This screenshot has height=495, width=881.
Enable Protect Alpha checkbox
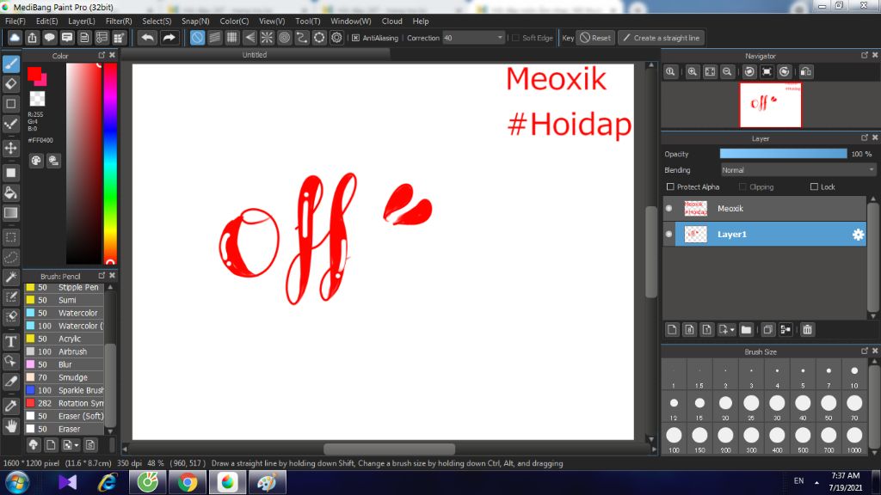click(x=669, y=186)
